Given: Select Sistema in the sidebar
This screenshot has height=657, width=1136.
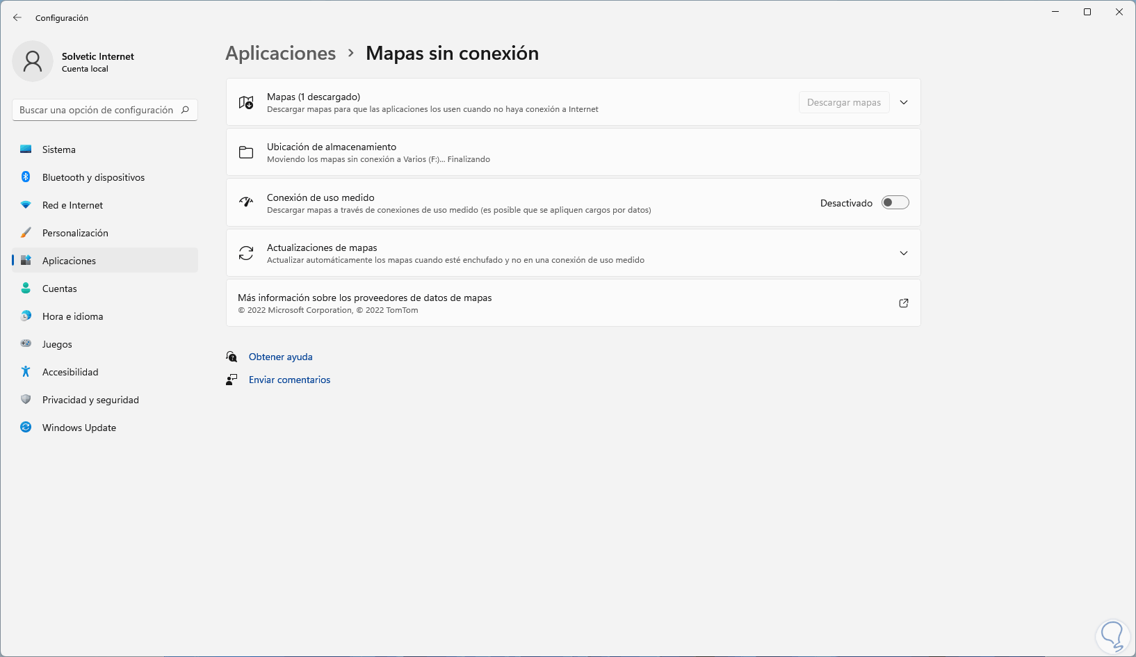Looking at the screenshot, I should pyautogui.click(x=59, y=149).
